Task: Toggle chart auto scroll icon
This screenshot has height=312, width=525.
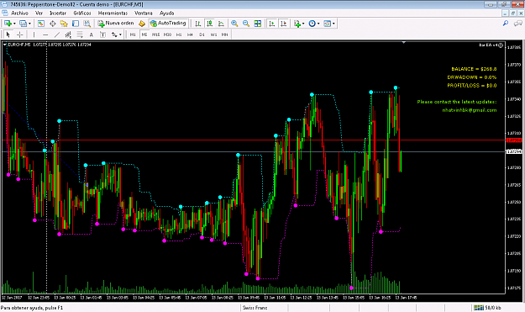Action: (x=272, y=24)
